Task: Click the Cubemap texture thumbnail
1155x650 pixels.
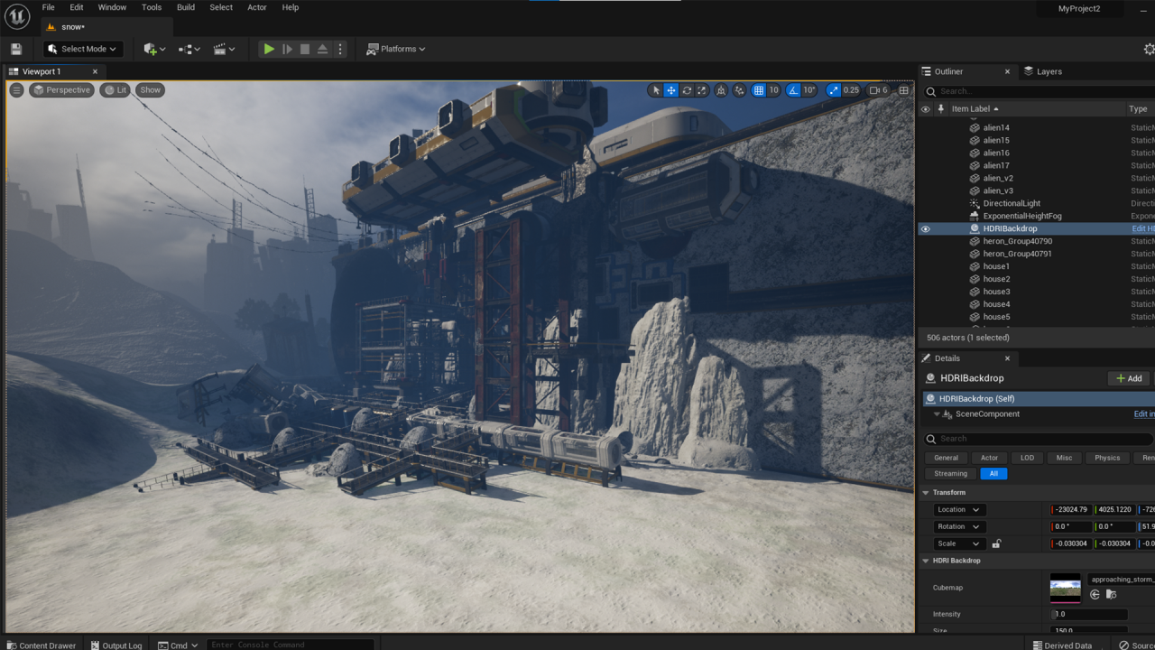Action: coord(1065,589)
